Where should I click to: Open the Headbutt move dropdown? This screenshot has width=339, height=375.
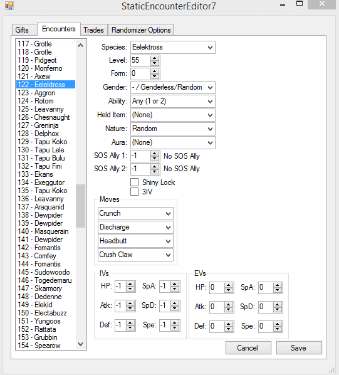[x=135, y=241]
